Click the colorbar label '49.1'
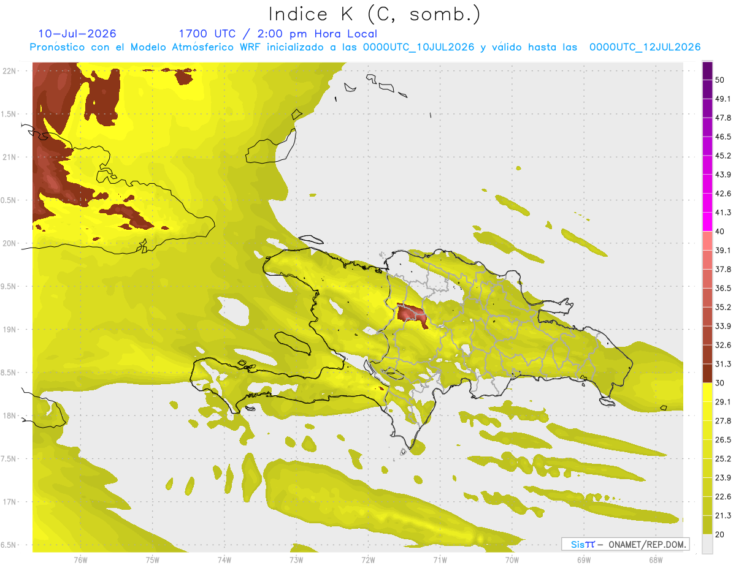 click(723, 99)
